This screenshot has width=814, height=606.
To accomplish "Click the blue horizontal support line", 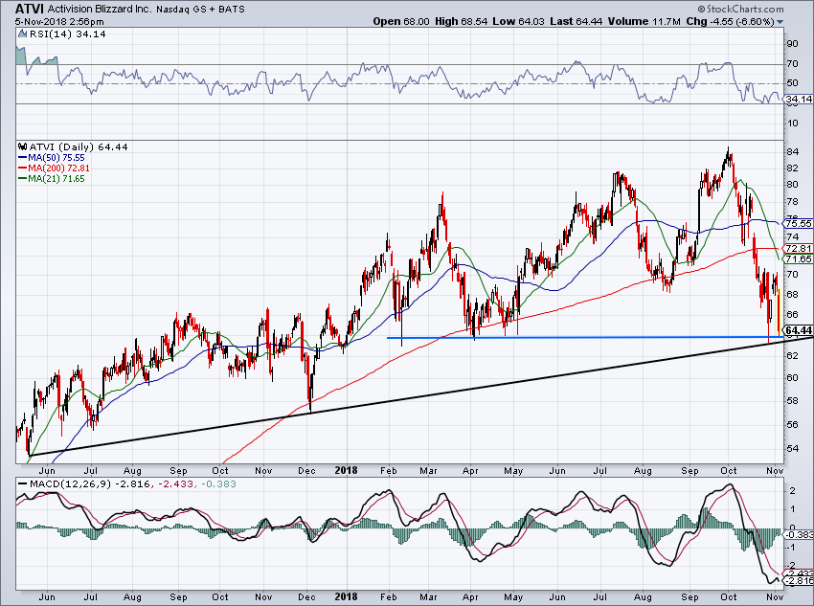I will pos(585,338).
